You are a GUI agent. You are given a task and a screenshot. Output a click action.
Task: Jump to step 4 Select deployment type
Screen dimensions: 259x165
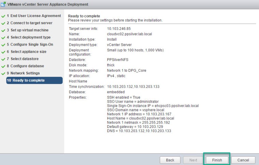click(29, 37)
